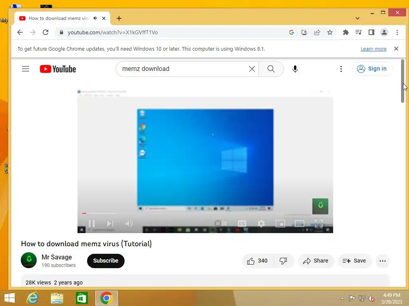Search with voice microphone
The height and width of the screenshot is (306, 409).
pyautogui.click(x=295, y=69)
